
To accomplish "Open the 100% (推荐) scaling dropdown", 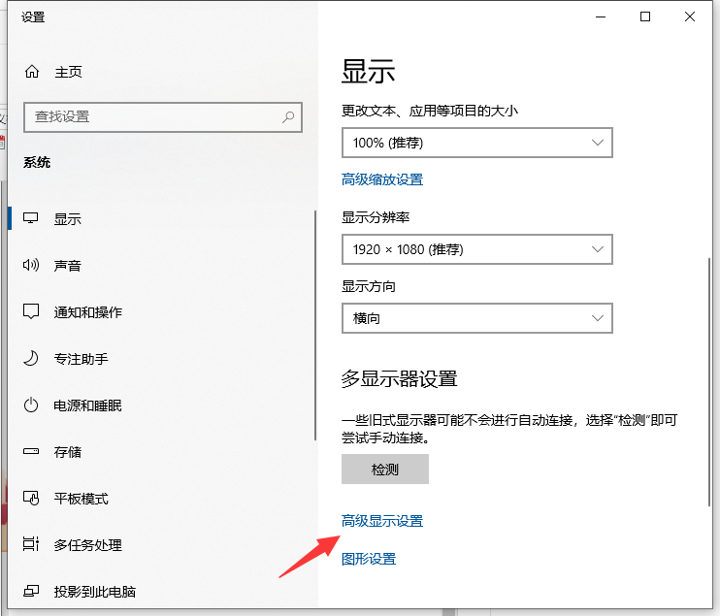I will (x=476, y=143).
